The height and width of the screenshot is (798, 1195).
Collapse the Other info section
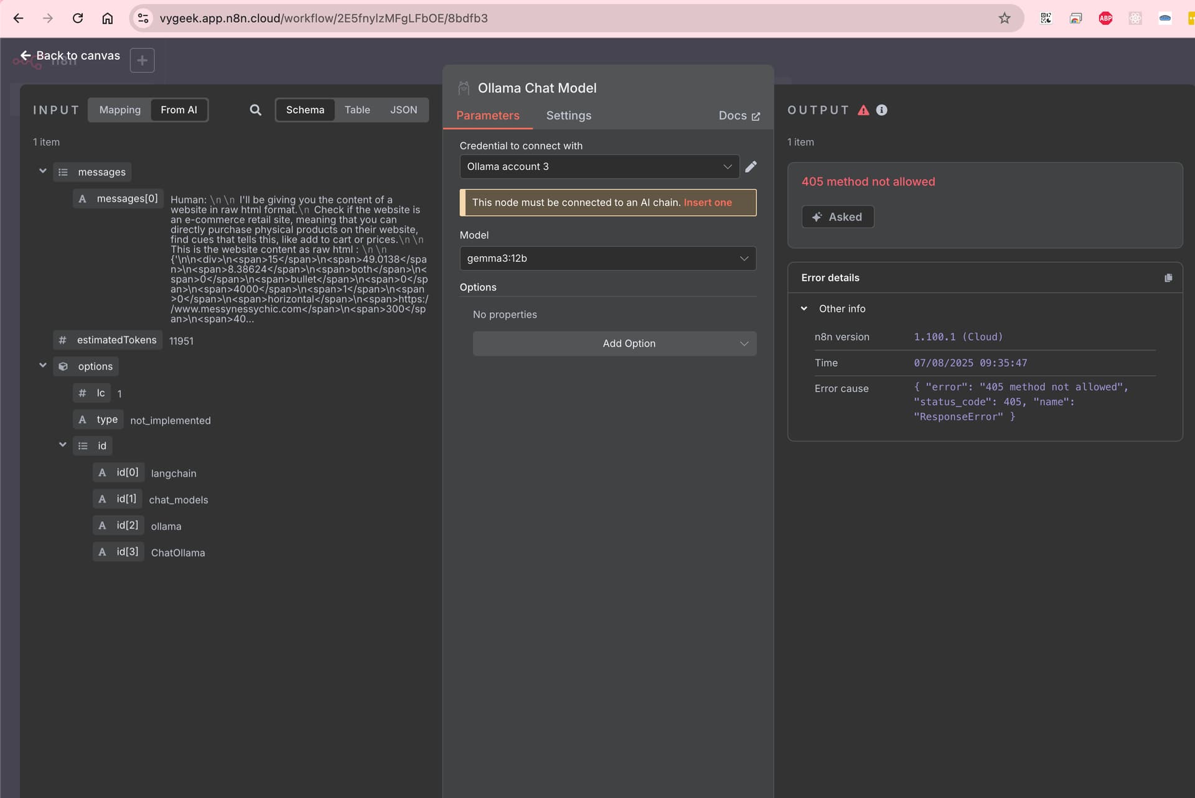pyautogui.click(x=804, y=309)
